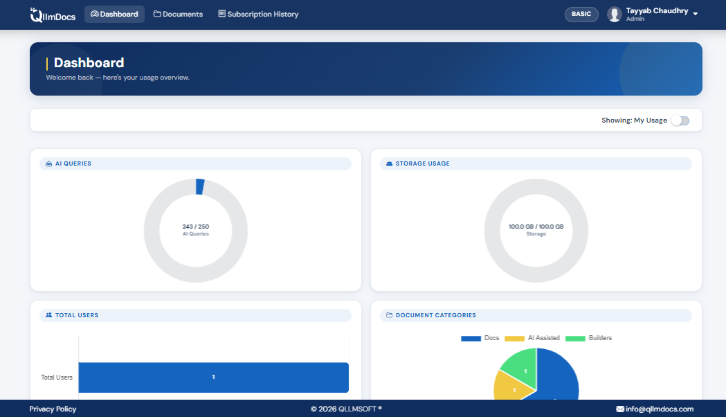Click the QllmDocs logo

click(52, 14)
